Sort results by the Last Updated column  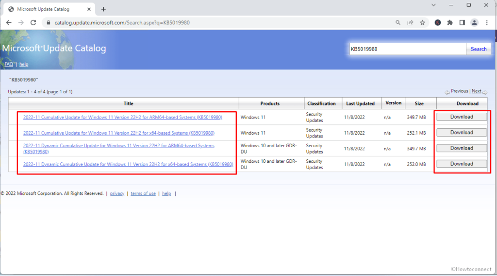click(360, 103)
